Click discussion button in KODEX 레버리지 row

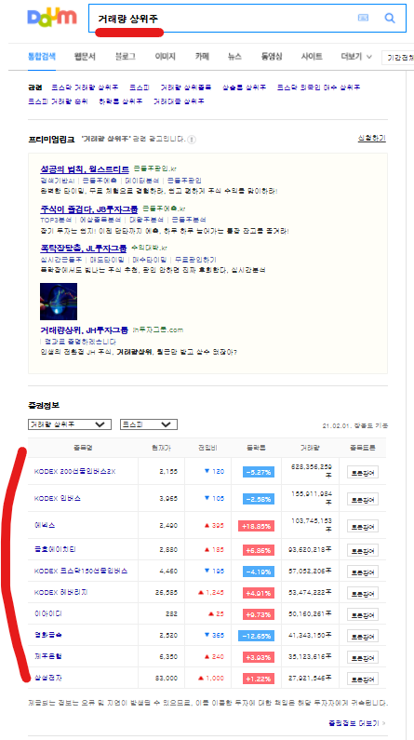coord(363,593)
